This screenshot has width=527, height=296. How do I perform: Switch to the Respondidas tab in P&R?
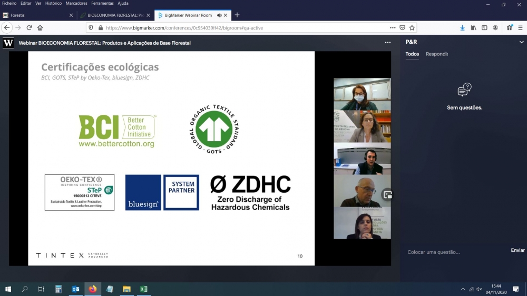point(436,54)
